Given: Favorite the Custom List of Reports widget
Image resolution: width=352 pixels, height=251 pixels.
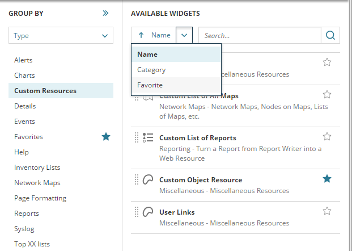Looking at the screenshot, I should coord(327,137).
